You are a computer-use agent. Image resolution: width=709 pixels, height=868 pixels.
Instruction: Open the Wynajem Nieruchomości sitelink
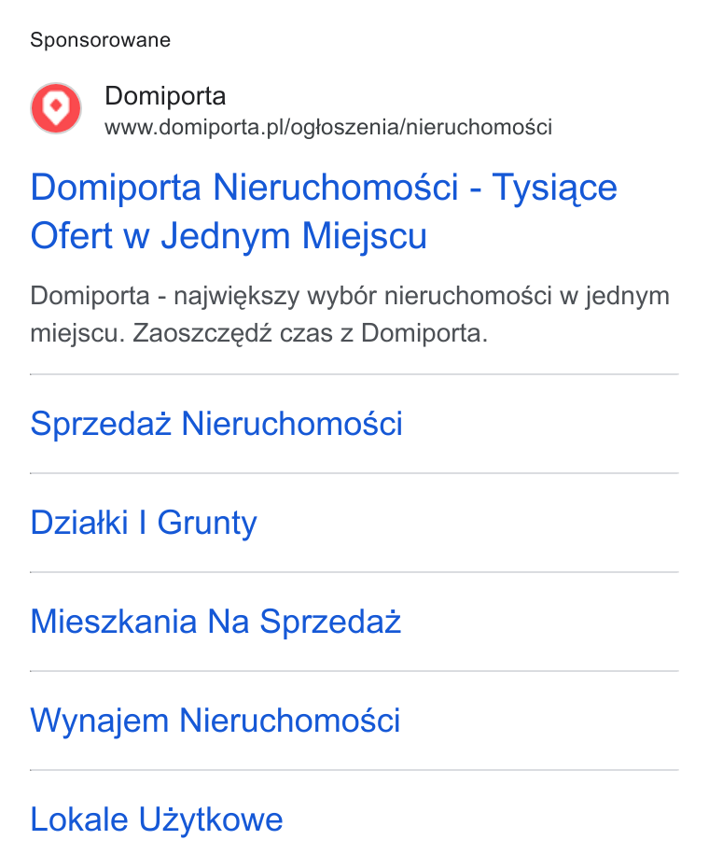(215, 721)
